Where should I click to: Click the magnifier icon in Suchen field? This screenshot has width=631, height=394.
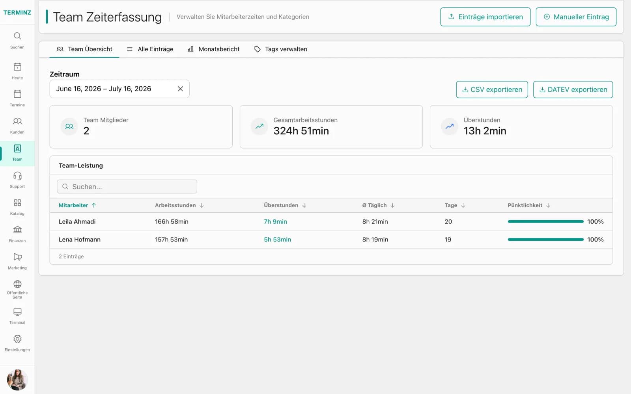tap(65, 186)
